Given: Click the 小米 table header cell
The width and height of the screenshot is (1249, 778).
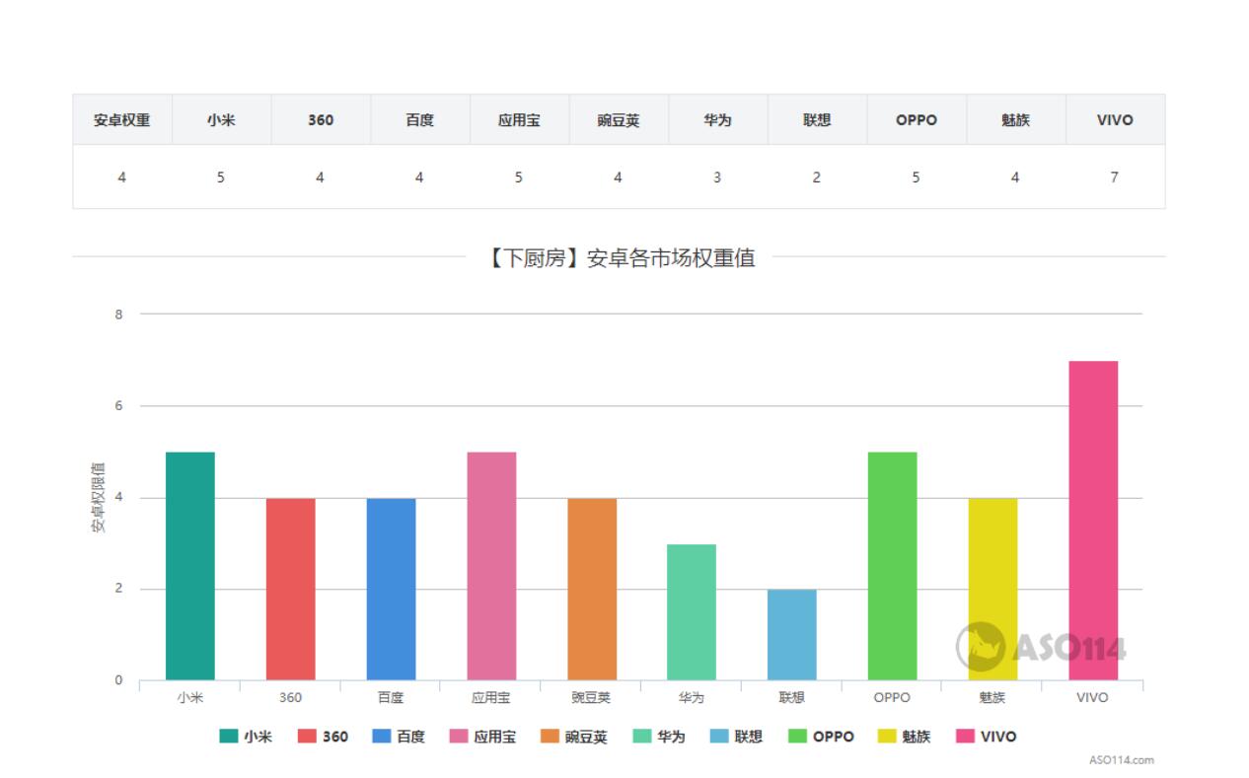Looking at the screenshot, I should [221, 120].
